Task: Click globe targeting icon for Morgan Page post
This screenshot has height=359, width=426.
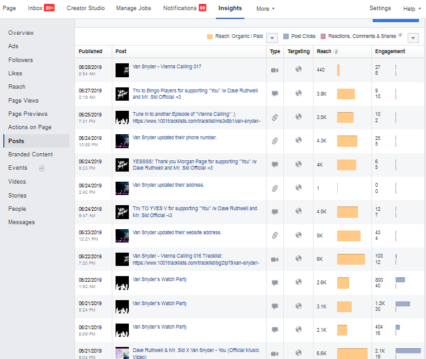Action: (298, 164)
